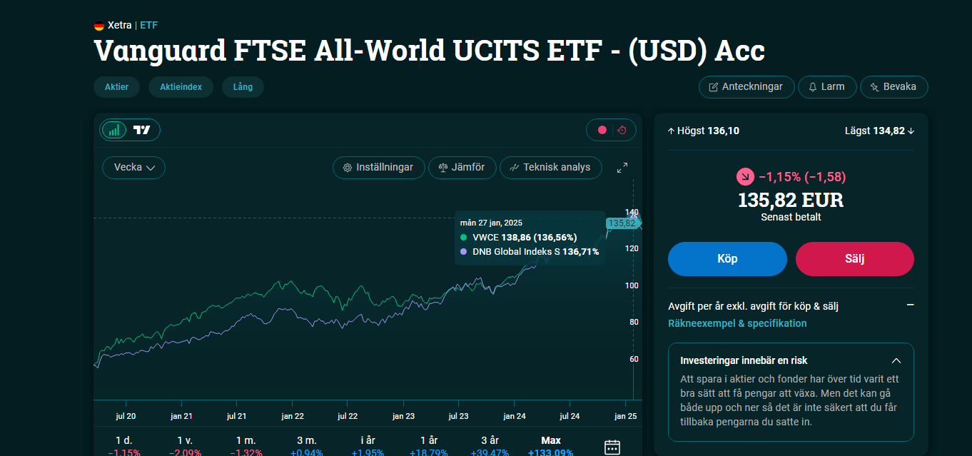Open the Vecka interval dropdown

coord(134,168)
